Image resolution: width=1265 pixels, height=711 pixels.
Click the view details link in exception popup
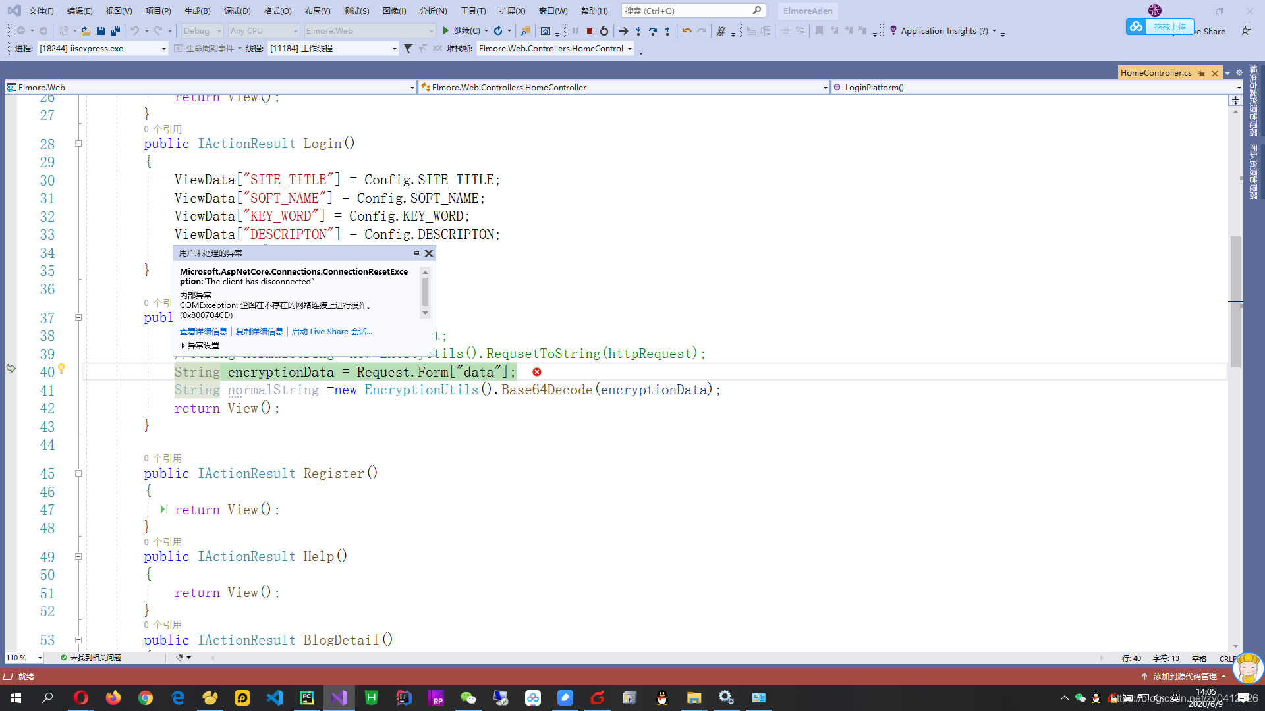pyautogui.click(x=203, y=332)
